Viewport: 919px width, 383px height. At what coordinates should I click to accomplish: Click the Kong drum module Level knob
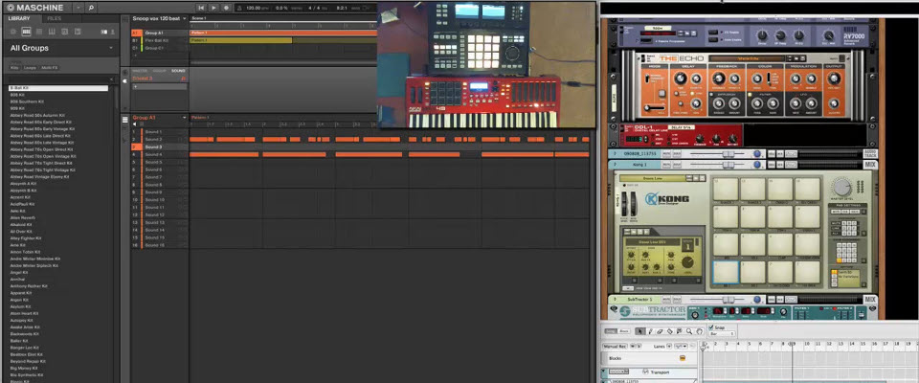pos(688,262)
